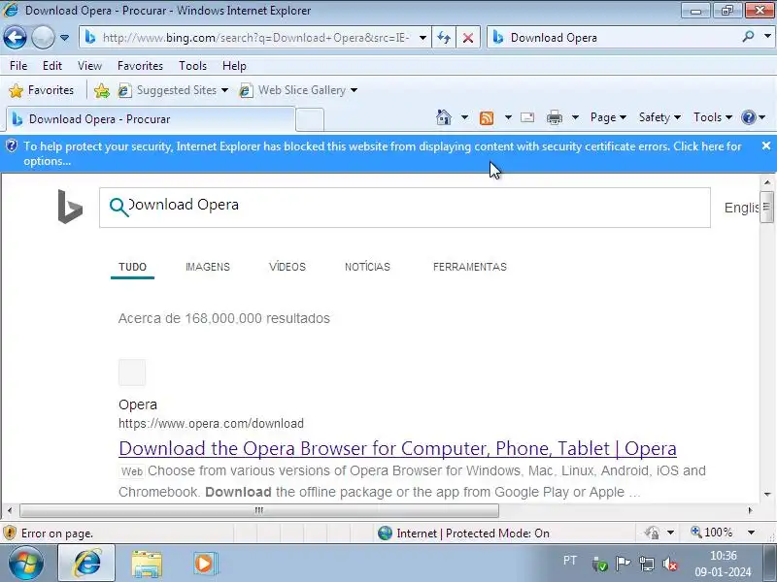Click the Error on page status warning icon
This screenshot has height=582, width=777.
point(10,533)
